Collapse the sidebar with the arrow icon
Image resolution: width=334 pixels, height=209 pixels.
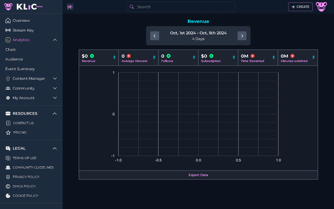pos(70,7)
